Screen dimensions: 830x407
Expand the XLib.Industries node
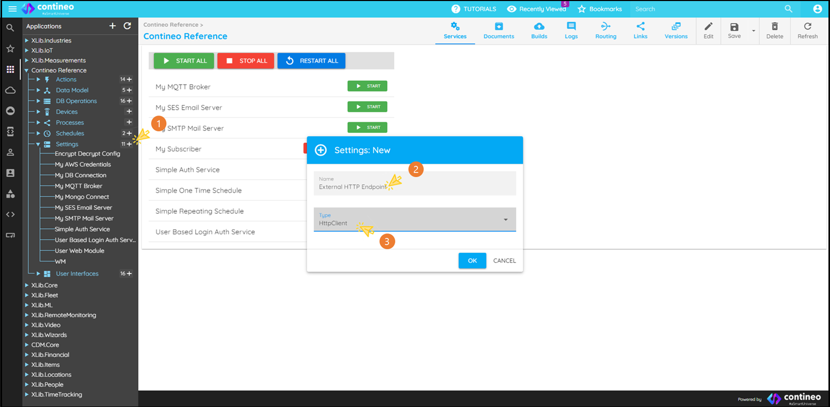coord(27,40)
